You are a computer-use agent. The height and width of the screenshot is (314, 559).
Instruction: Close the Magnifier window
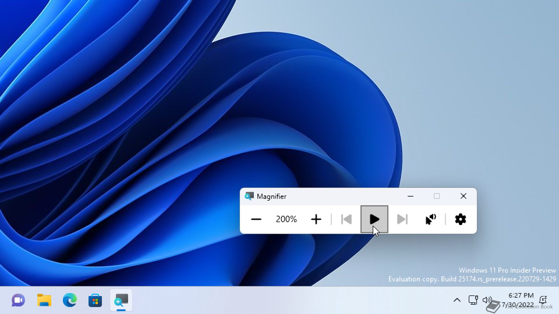[x=464, y=196]
